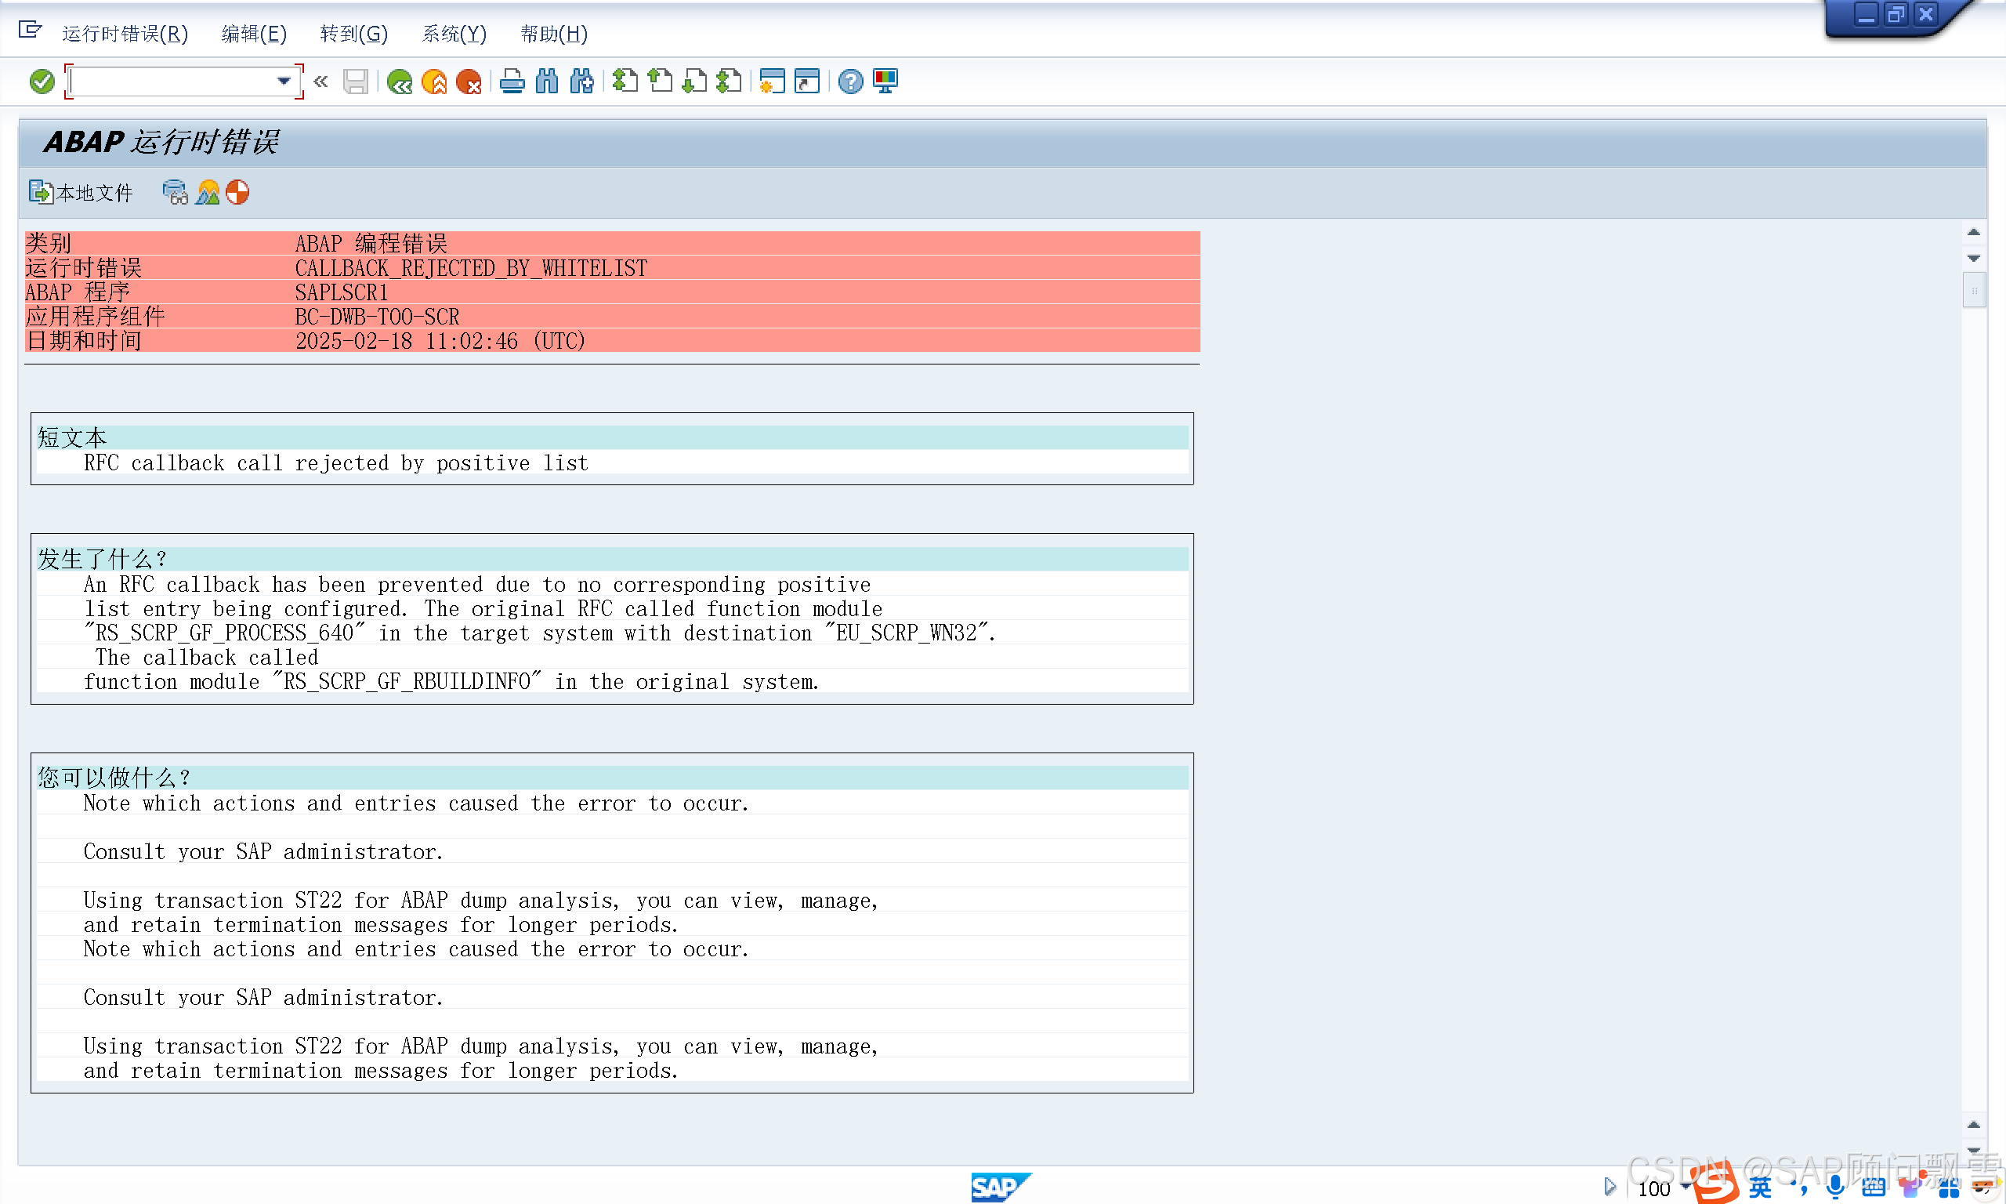Save with the Save toolbar icon

(x=354, y=82)
